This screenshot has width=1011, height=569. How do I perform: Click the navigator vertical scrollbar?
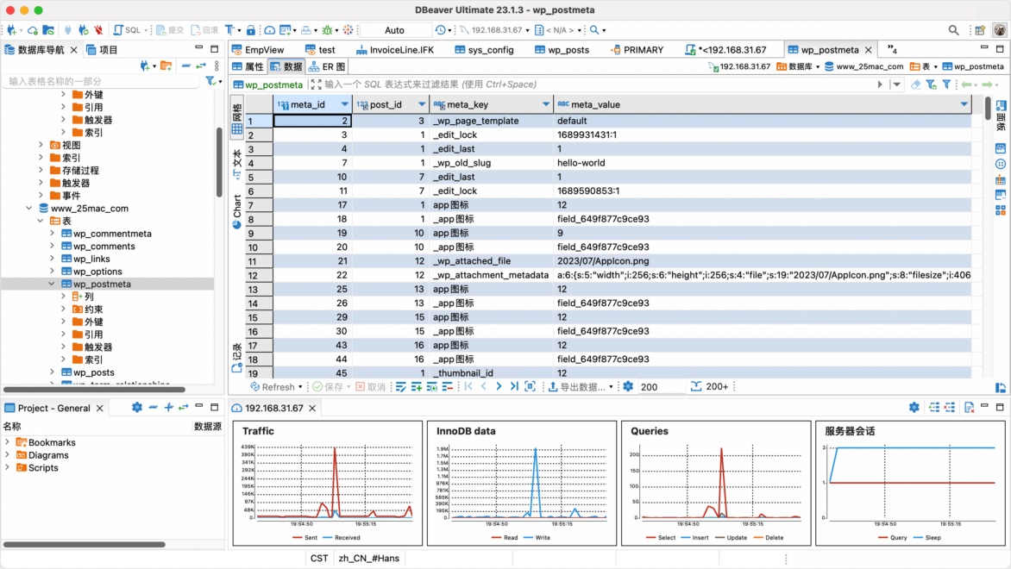tap(219, 161)
